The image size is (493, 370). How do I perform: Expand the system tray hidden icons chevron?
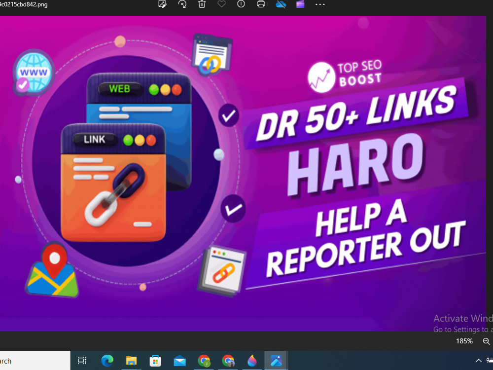[479, 361]
